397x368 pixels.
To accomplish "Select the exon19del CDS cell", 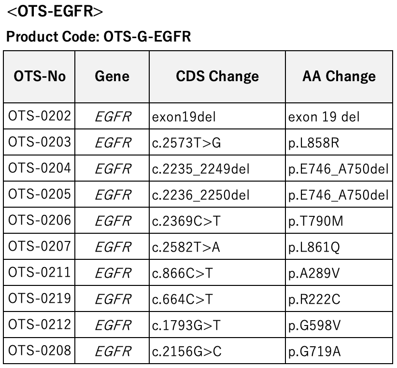I will point(217,116).
